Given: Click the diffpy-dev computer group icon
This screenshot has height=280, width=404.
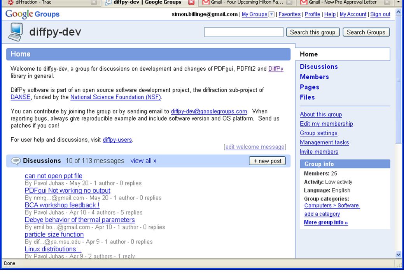Looking at the screenshot, I should (x=16, y=32).
